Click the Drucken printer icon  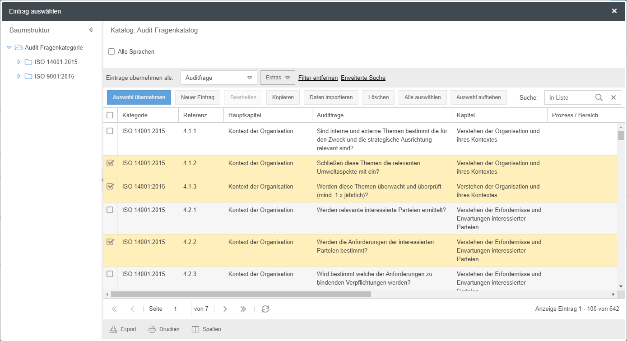tap(153, 329)
